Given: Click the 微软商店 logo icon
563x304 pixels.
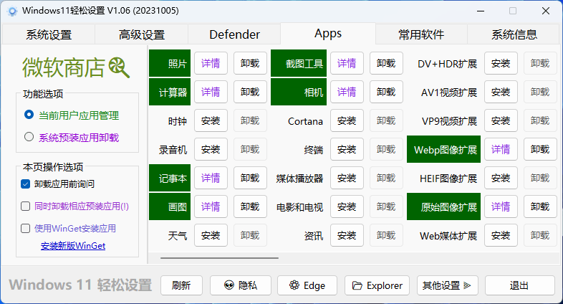Looking at the screenshot, I should tap(119, 68).
